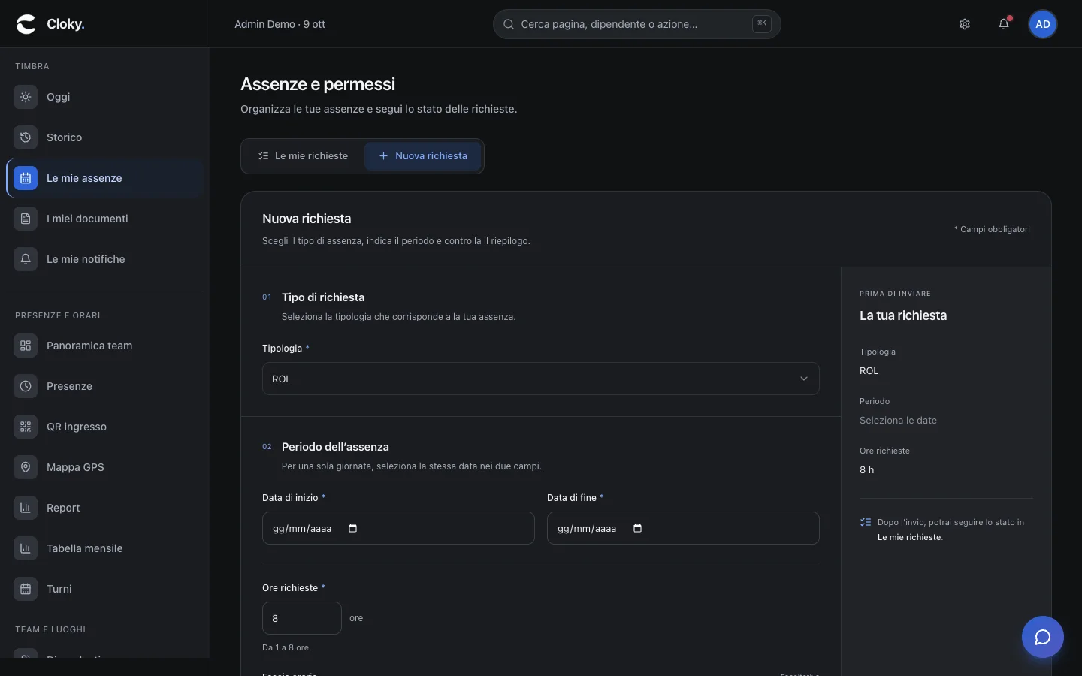Click the search bar Cerca pagina
The height and width of the screenshot is (676, 1082).
(637, 24)
